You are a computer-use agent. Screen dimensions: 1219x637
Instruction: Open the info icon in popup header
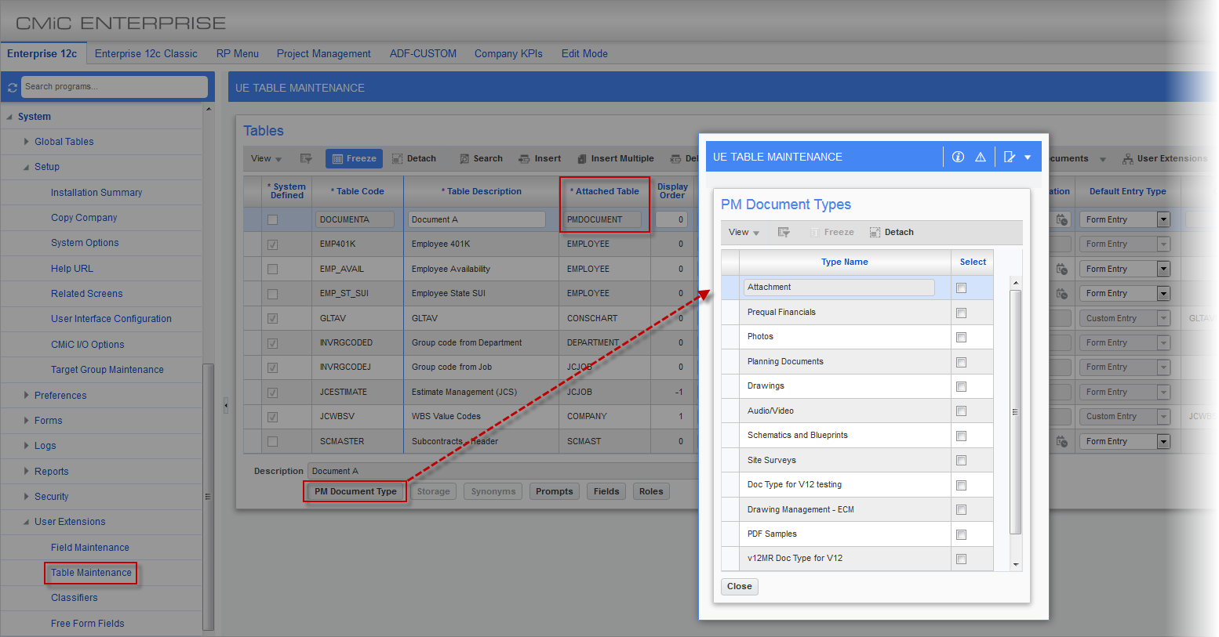click(x=958, y=157)
